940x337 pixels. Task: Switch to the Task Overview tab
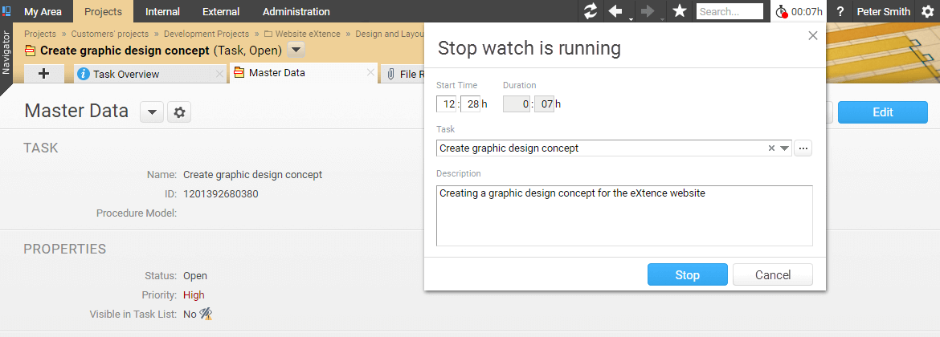[x=126, y=75]
